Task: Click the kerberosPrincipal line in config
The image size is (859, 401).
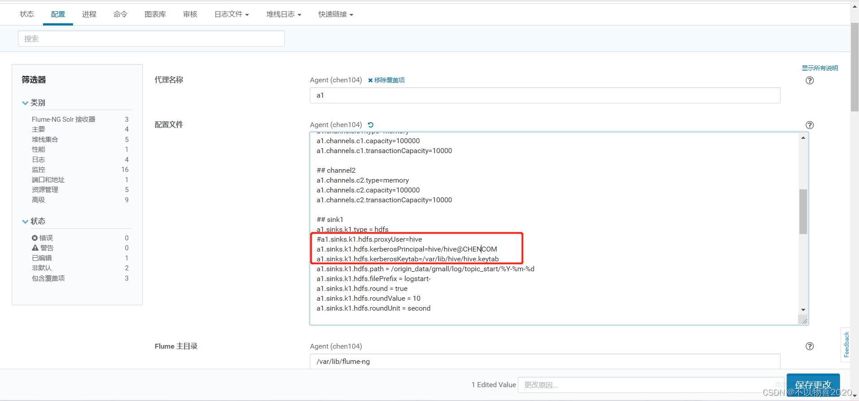Action: (x=407, y=249)
